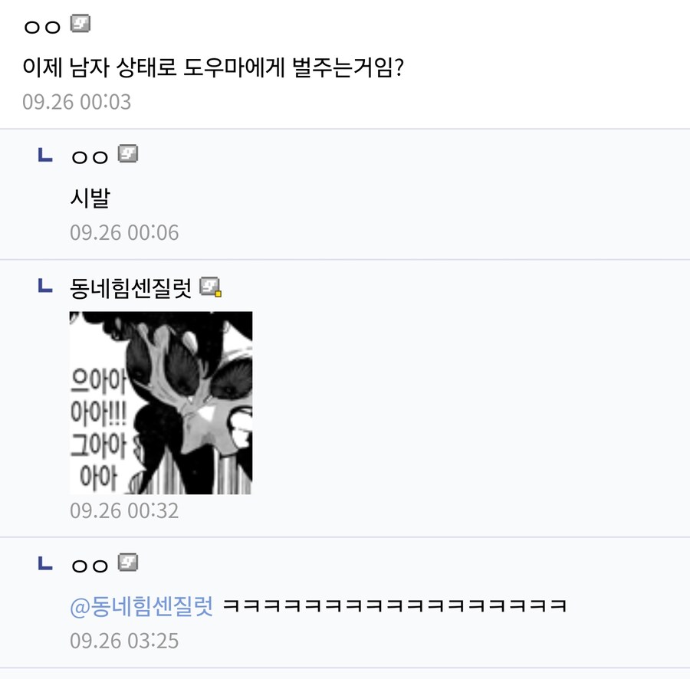The height and width of the screenshot is (679, 690).
Task: Click the ㅇㅇ nickname above the 시발 reply
Action: point(90,157)
